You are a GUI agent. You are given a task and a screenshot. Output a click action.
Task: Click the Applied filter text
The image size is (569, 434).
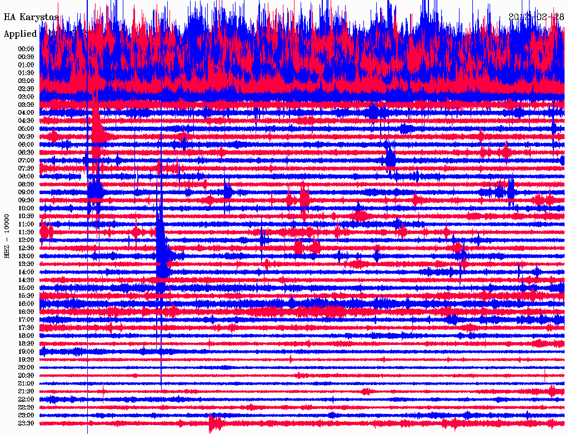[x=21, y=34]
